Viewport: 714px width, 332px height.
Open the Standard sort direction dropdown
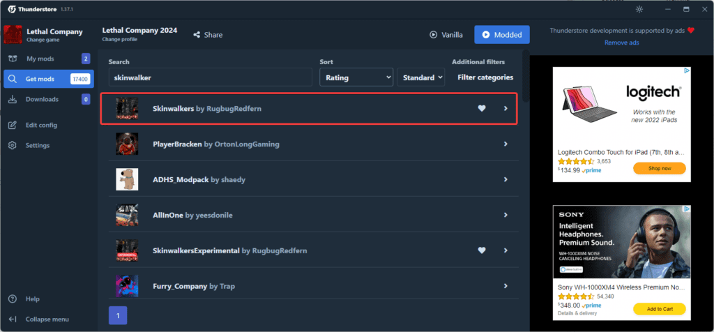[x=420, y=77]
